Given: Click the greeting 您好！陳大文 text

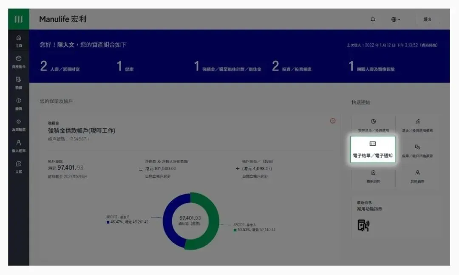Looking at the screenshot, I should coord(57,45).
